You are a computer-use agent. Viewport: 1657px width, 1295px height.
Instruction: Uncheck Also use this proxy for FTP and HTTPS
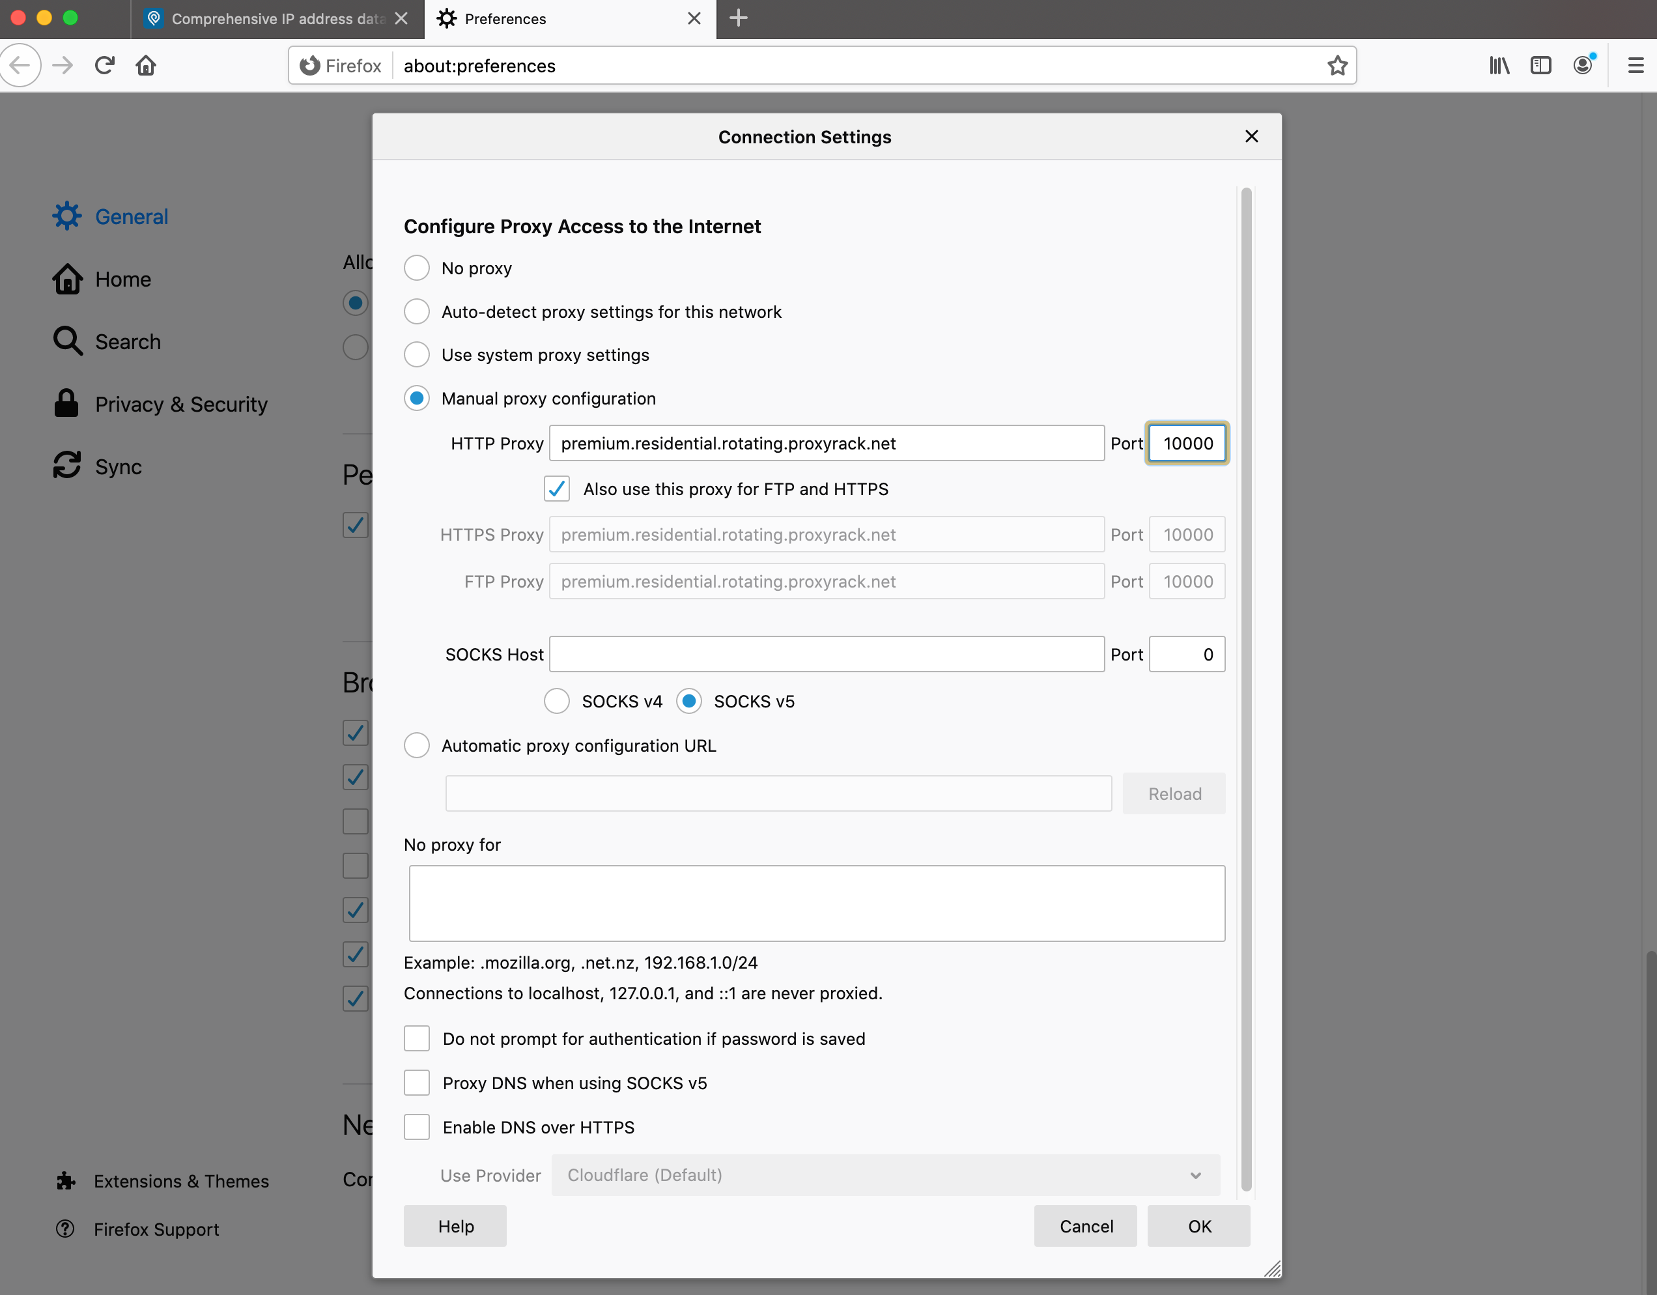coord(556,489)
